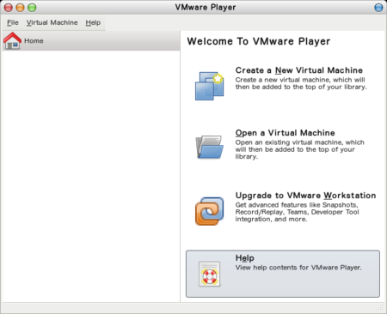
Task: Click the highlighted Help panel heading
Action: (245, 258)
